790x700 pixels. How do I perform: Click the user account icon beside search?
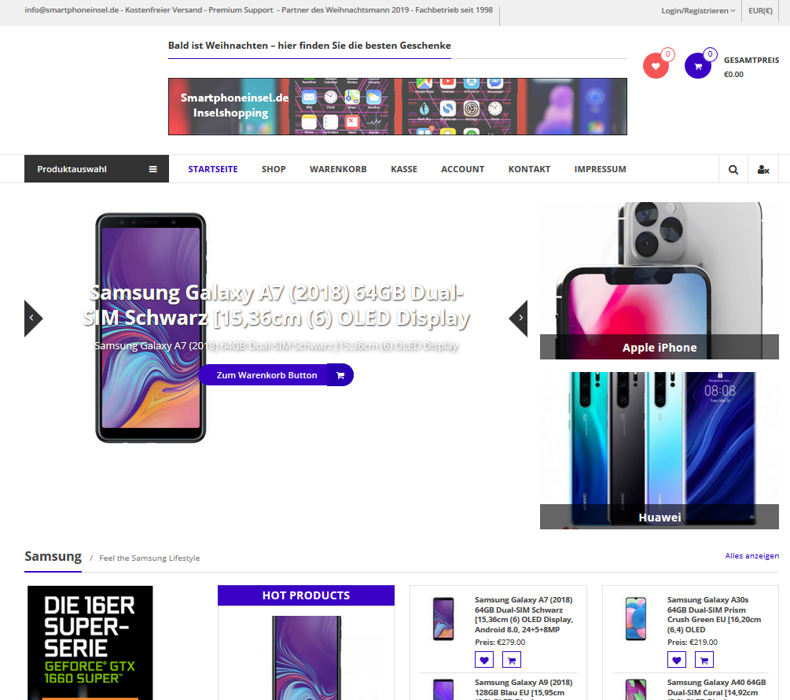point(763,169)
